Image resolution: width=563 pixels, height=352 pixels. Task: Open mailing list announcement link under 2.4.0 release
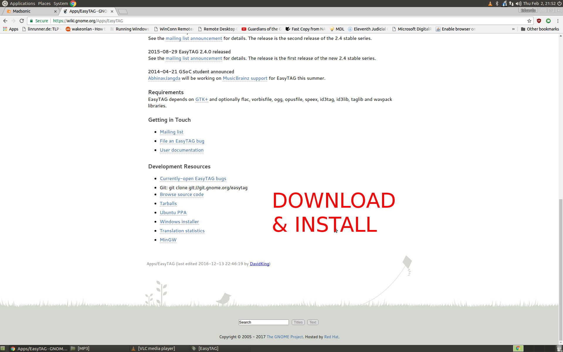point(194,58)
